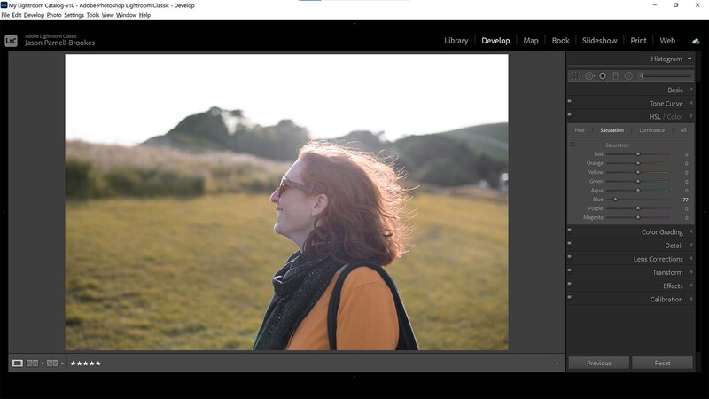The image size is (709, 399).
Task: Click the Previous button
Action: pyautogui.click(x=599, y=364)
